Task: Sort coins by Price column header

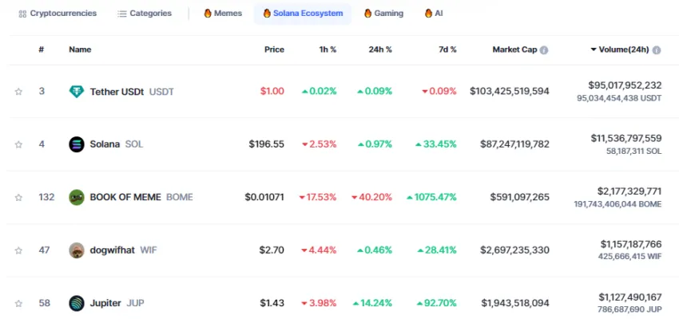Action: click(x=274, y=49)
